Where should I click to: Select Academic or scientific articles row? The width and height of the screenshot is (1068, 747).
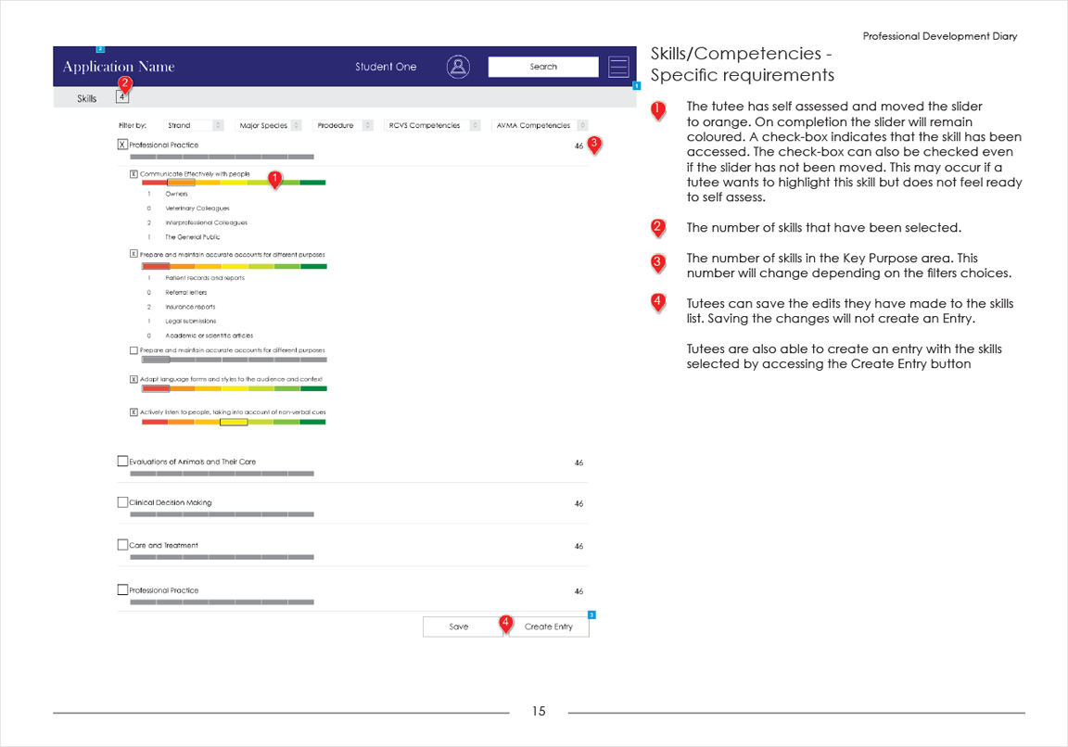[x=200, y=336]
